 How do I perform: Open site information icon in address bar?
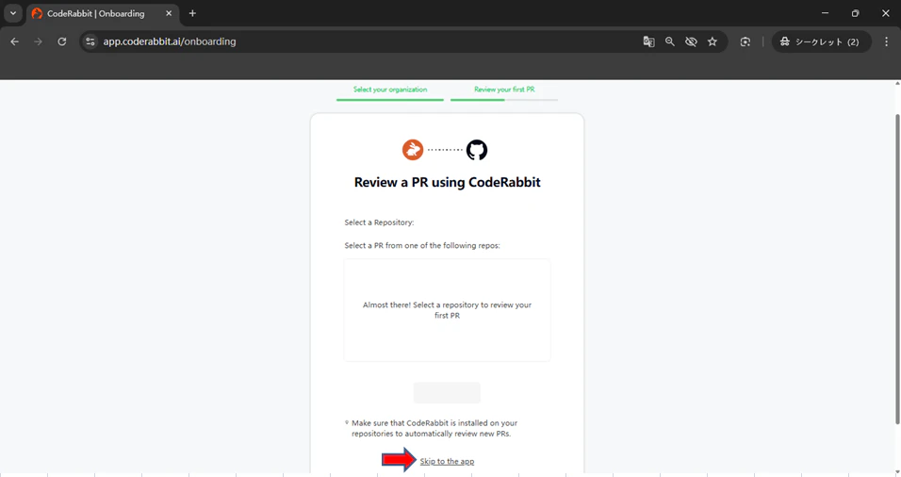tap(90, 41)
